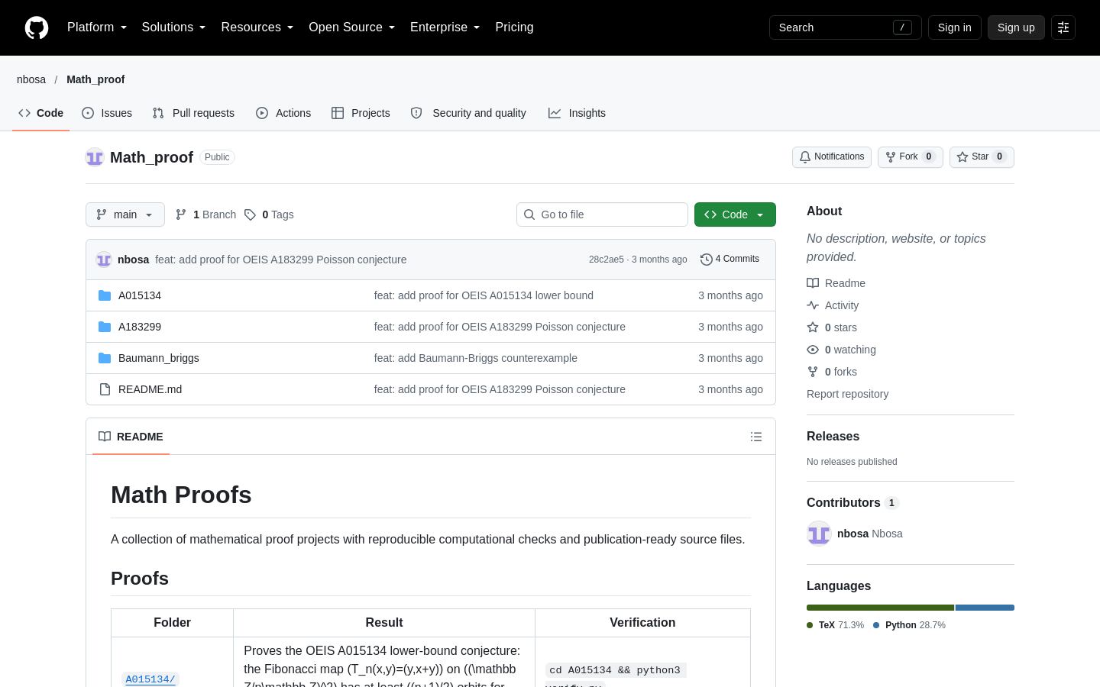Expand the Resources menu
This screenshot has height=687, width=1100.
tap(257, 27)
